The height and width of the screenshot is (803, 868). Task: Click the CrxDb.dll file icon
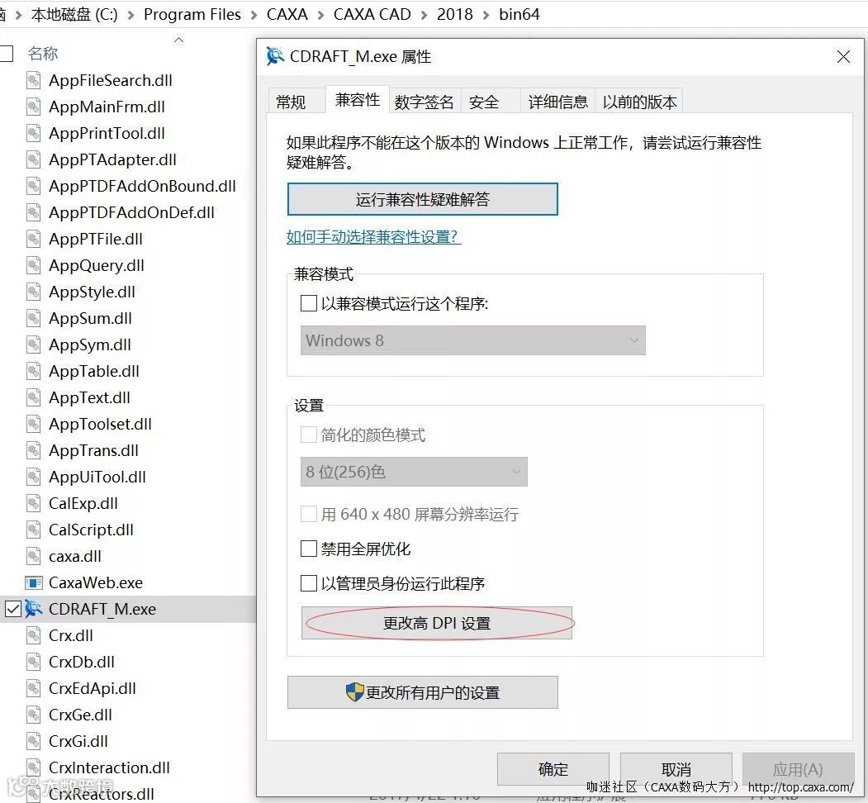[34, 662]
